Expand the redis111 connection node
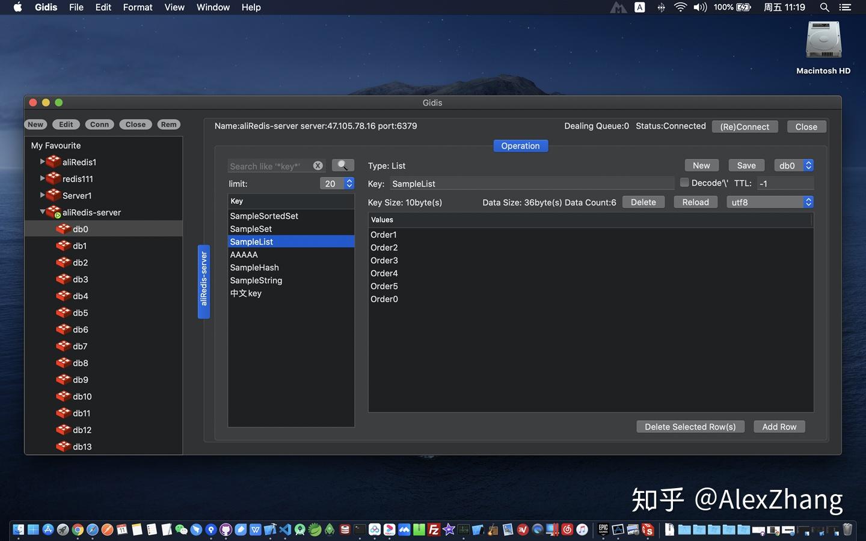 coord(42,179)
